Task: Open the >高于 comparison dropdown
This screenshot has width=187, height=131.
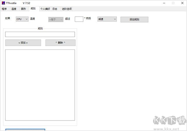Action: click(x=56, y=20)
